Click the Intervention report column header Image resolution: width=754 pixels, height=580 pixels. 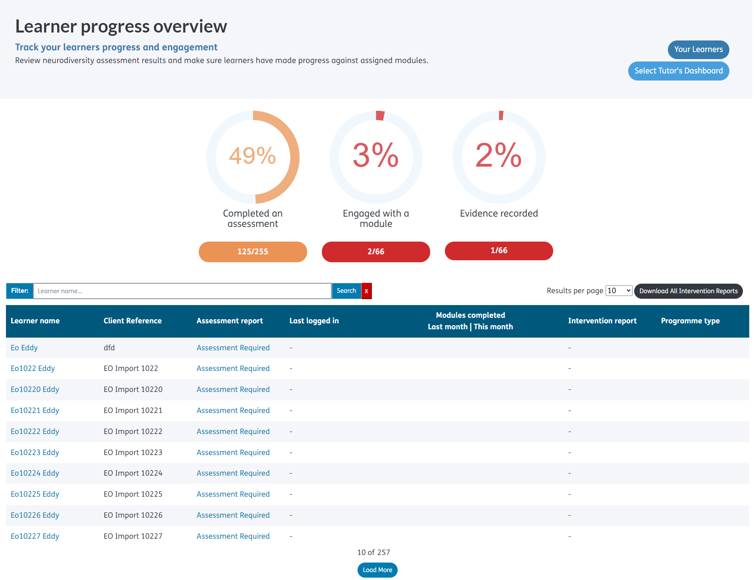602,321
